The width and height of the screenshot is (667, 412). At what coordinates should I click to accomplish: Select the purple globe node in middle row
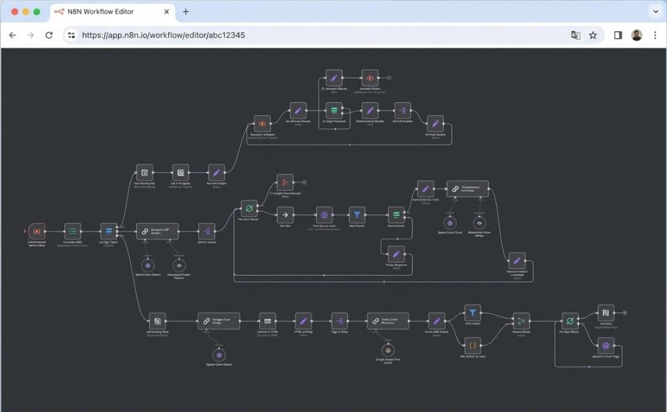coord(324,215)
